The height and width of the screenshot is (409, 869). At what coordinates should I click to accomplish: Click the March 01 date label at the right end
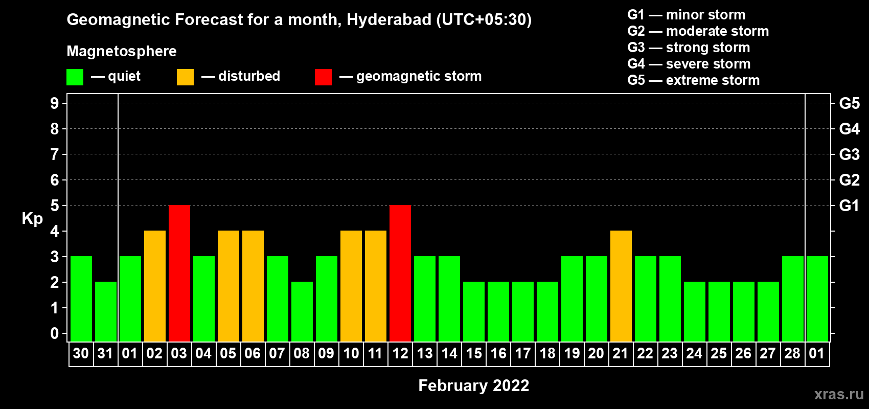point(817,353)
